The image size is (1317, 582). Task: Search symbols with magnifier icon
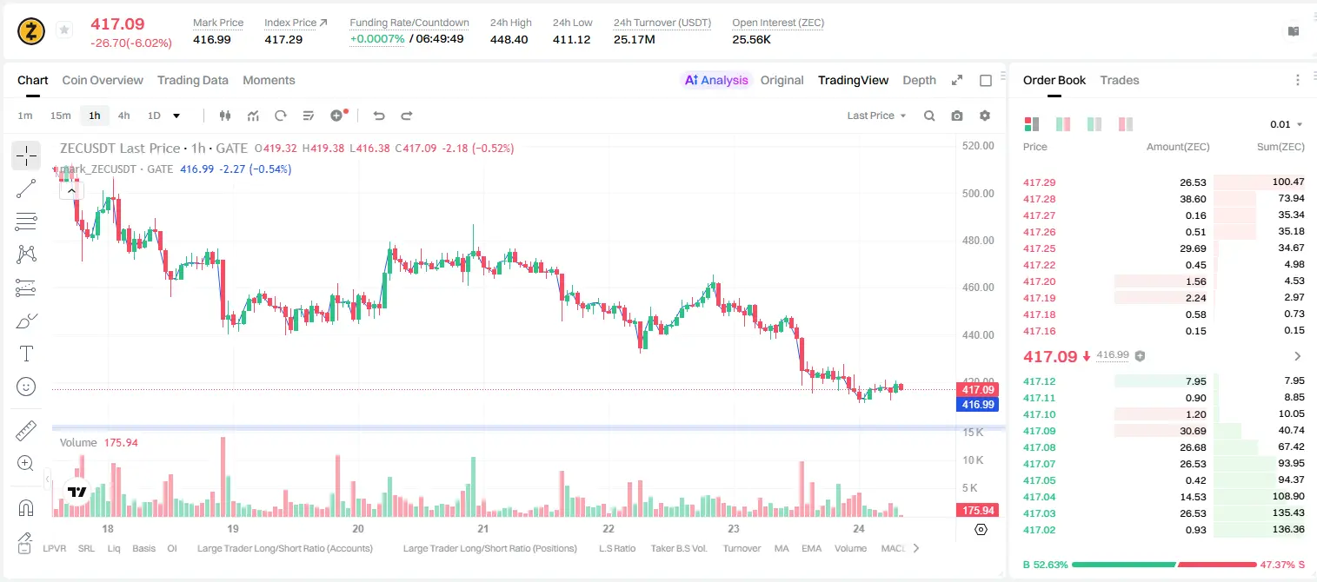pyautogui.click(x=929, y=116)
